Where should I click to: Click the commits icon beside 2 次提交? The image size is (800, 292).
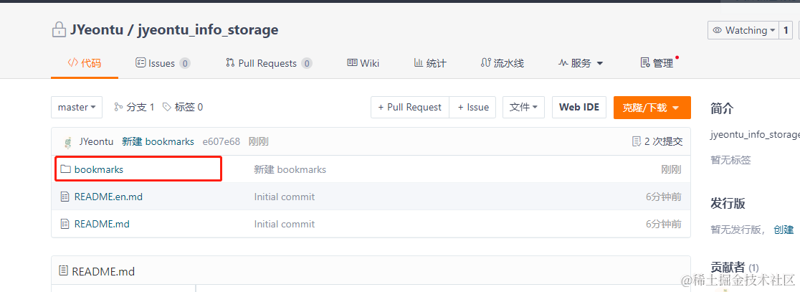click(x=636, y=141)
